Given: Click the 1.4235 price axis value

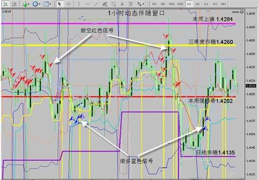Looking at the screenshot, I should pyautogui.click(x=251, y=67).
